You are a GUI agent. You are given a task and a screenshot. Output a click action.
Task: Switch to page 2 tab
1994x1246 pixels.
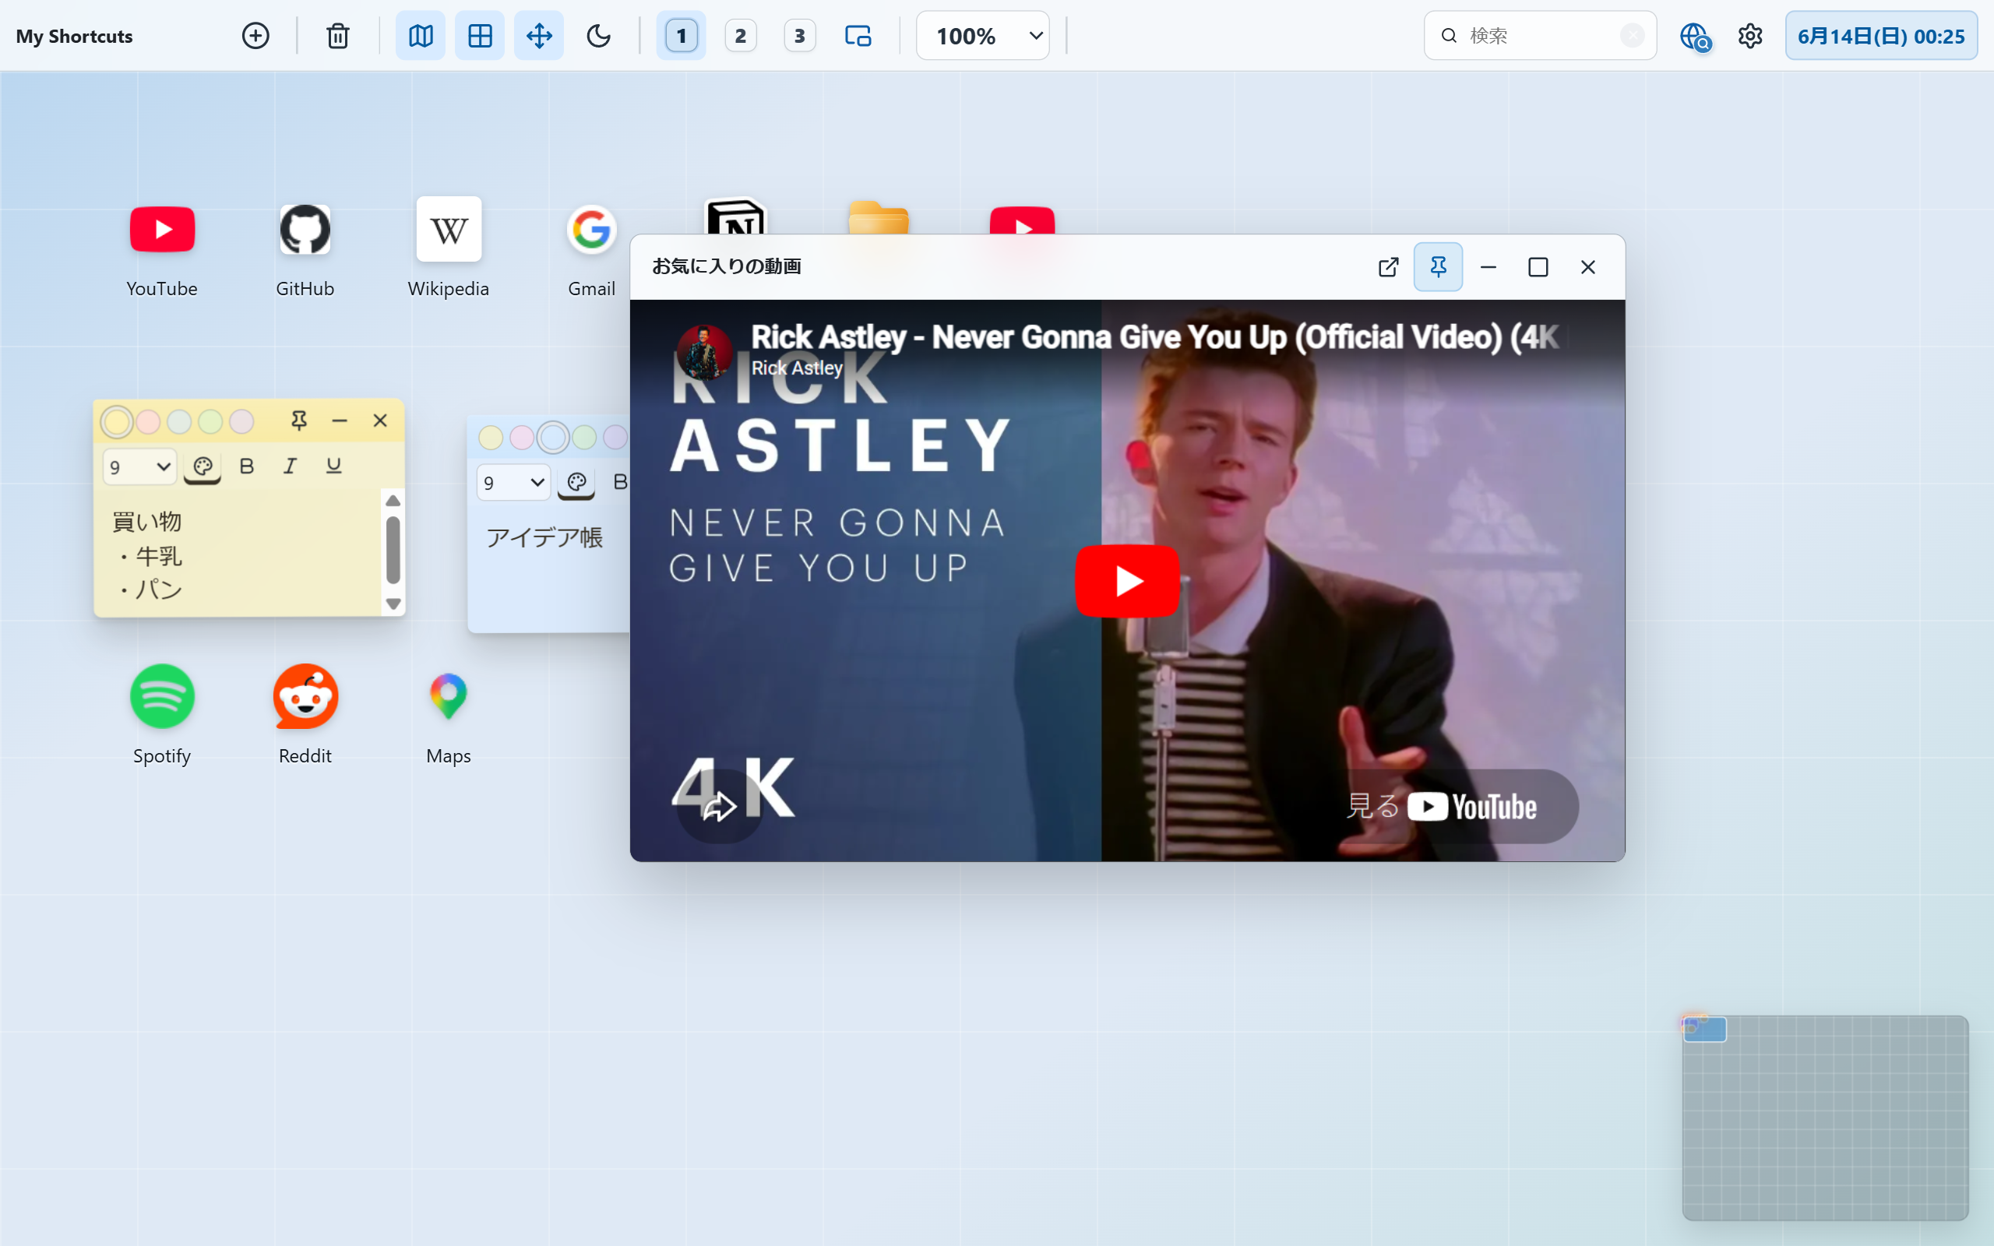pyautogui.click(x=740, y=36)
